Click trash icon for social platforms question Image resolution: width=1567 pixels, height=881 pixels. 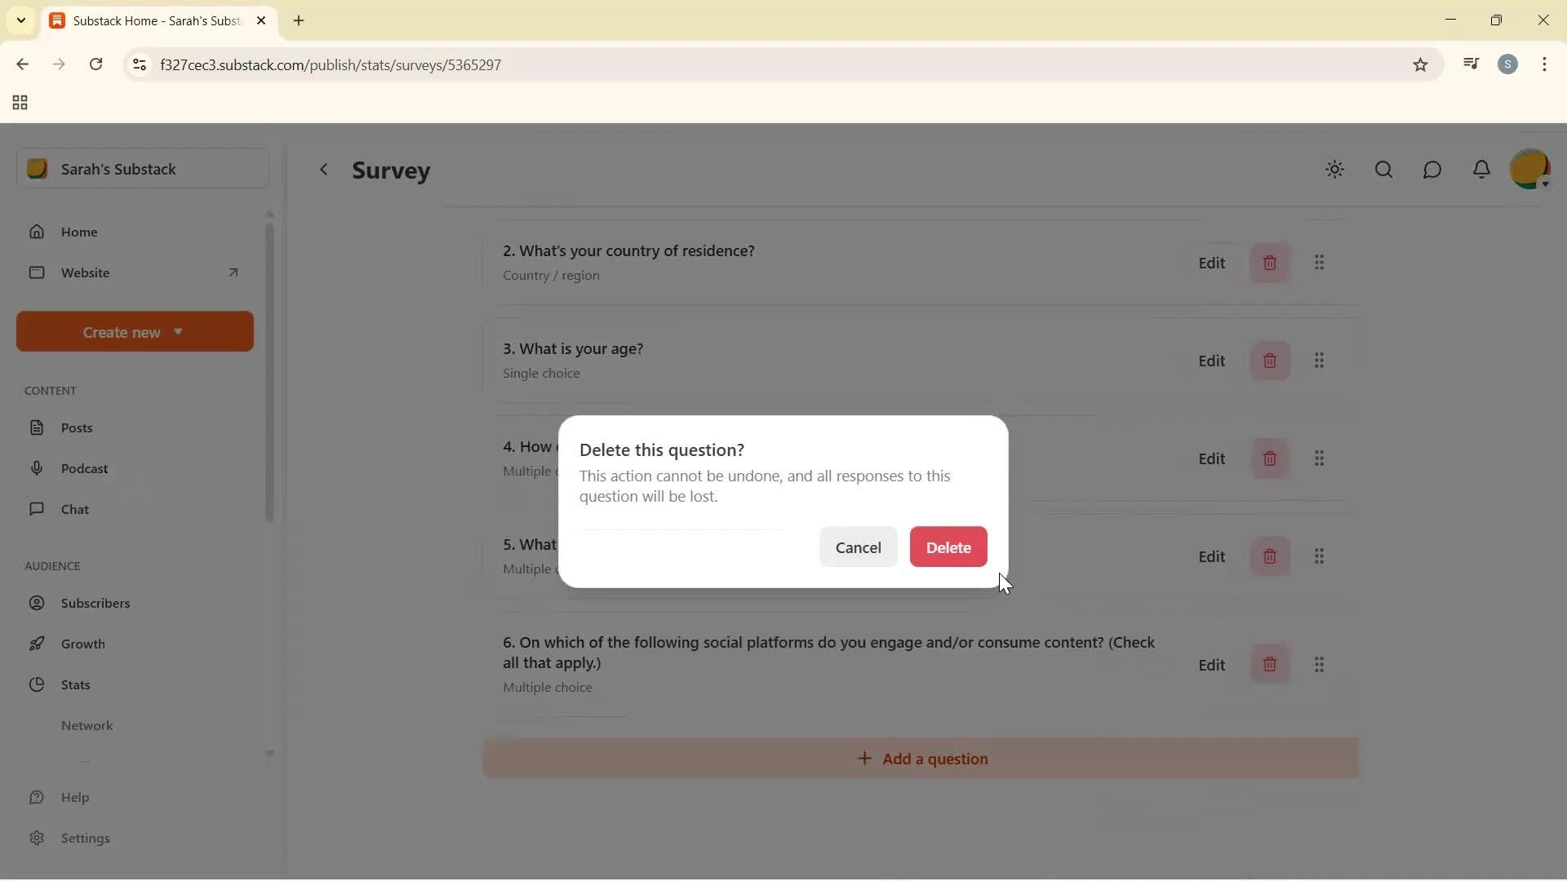click(1269, 665)
